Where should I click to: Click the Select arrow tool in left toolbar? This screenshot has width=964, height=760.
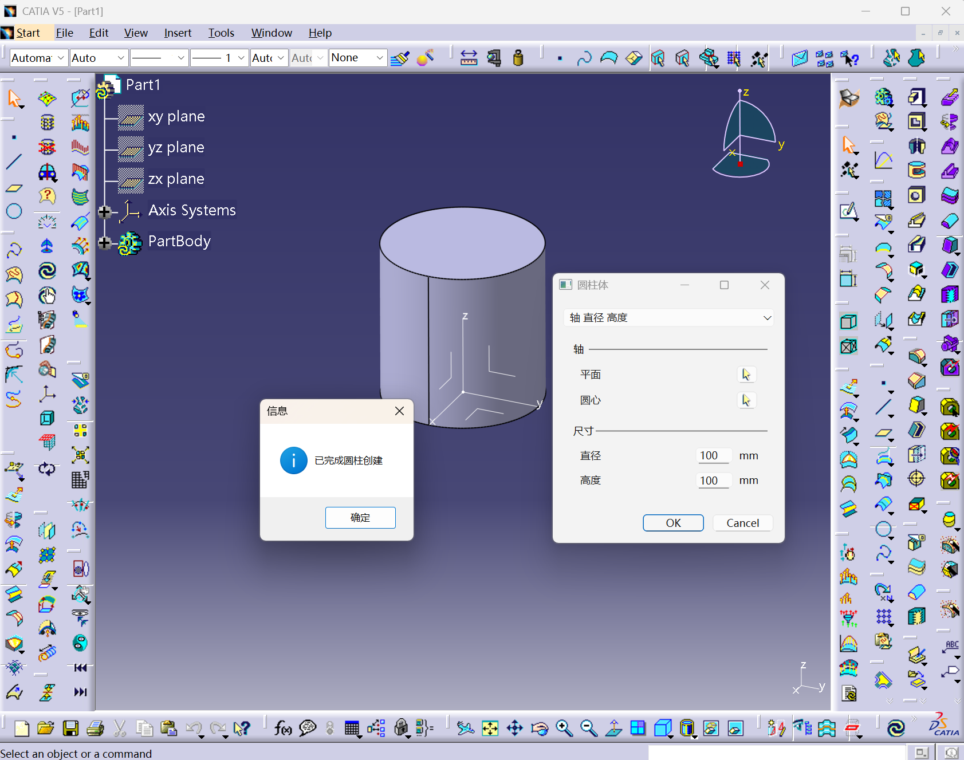click(x=14, y=99)
